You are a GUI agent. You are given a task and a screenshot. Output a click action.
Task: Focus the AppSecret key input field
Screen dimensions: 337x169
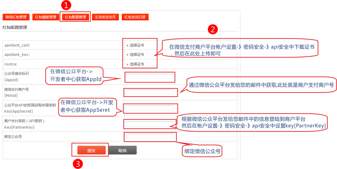click(150, 108)
